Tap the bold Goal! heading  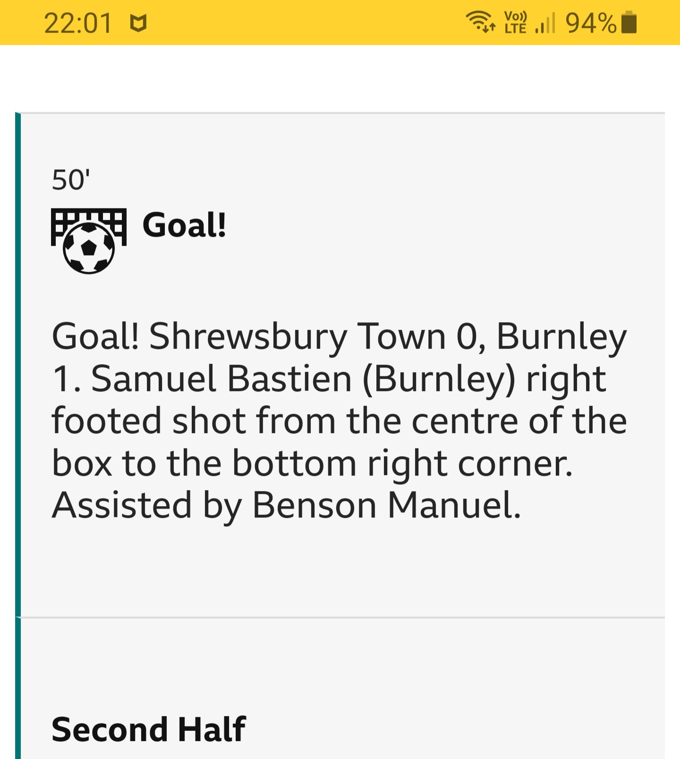(185, 225)
